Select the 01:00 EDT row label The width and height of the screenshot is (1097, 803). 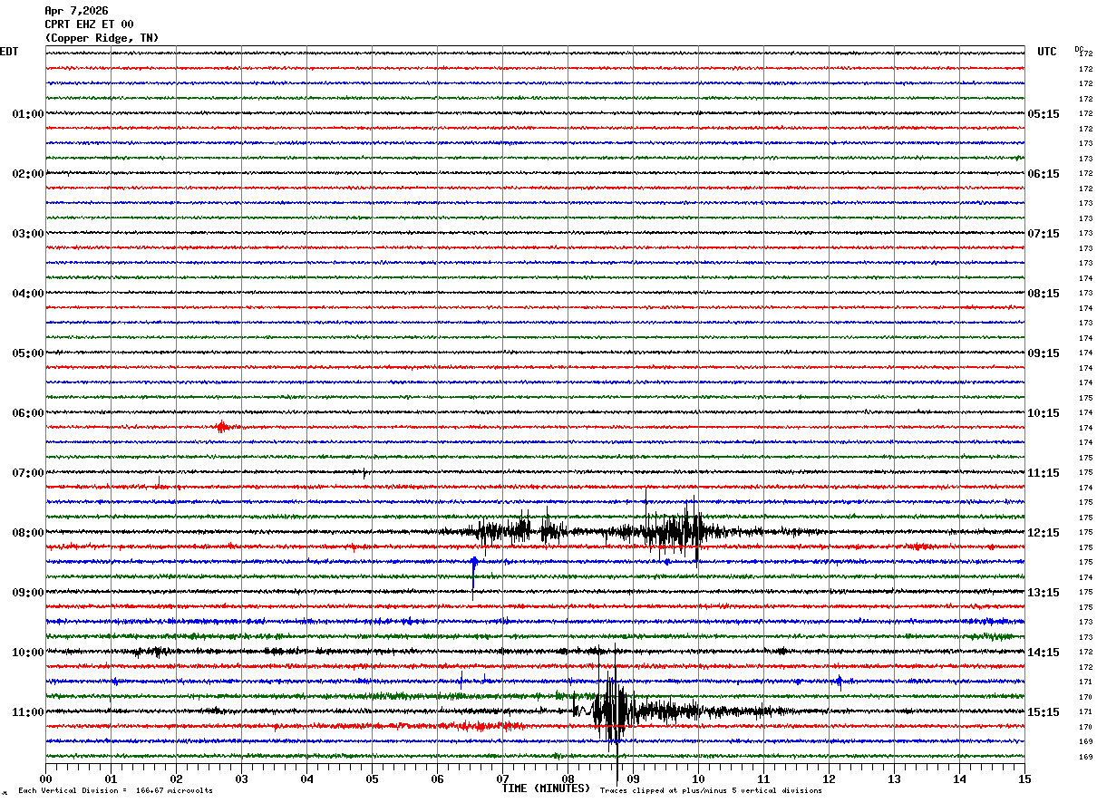28,114
